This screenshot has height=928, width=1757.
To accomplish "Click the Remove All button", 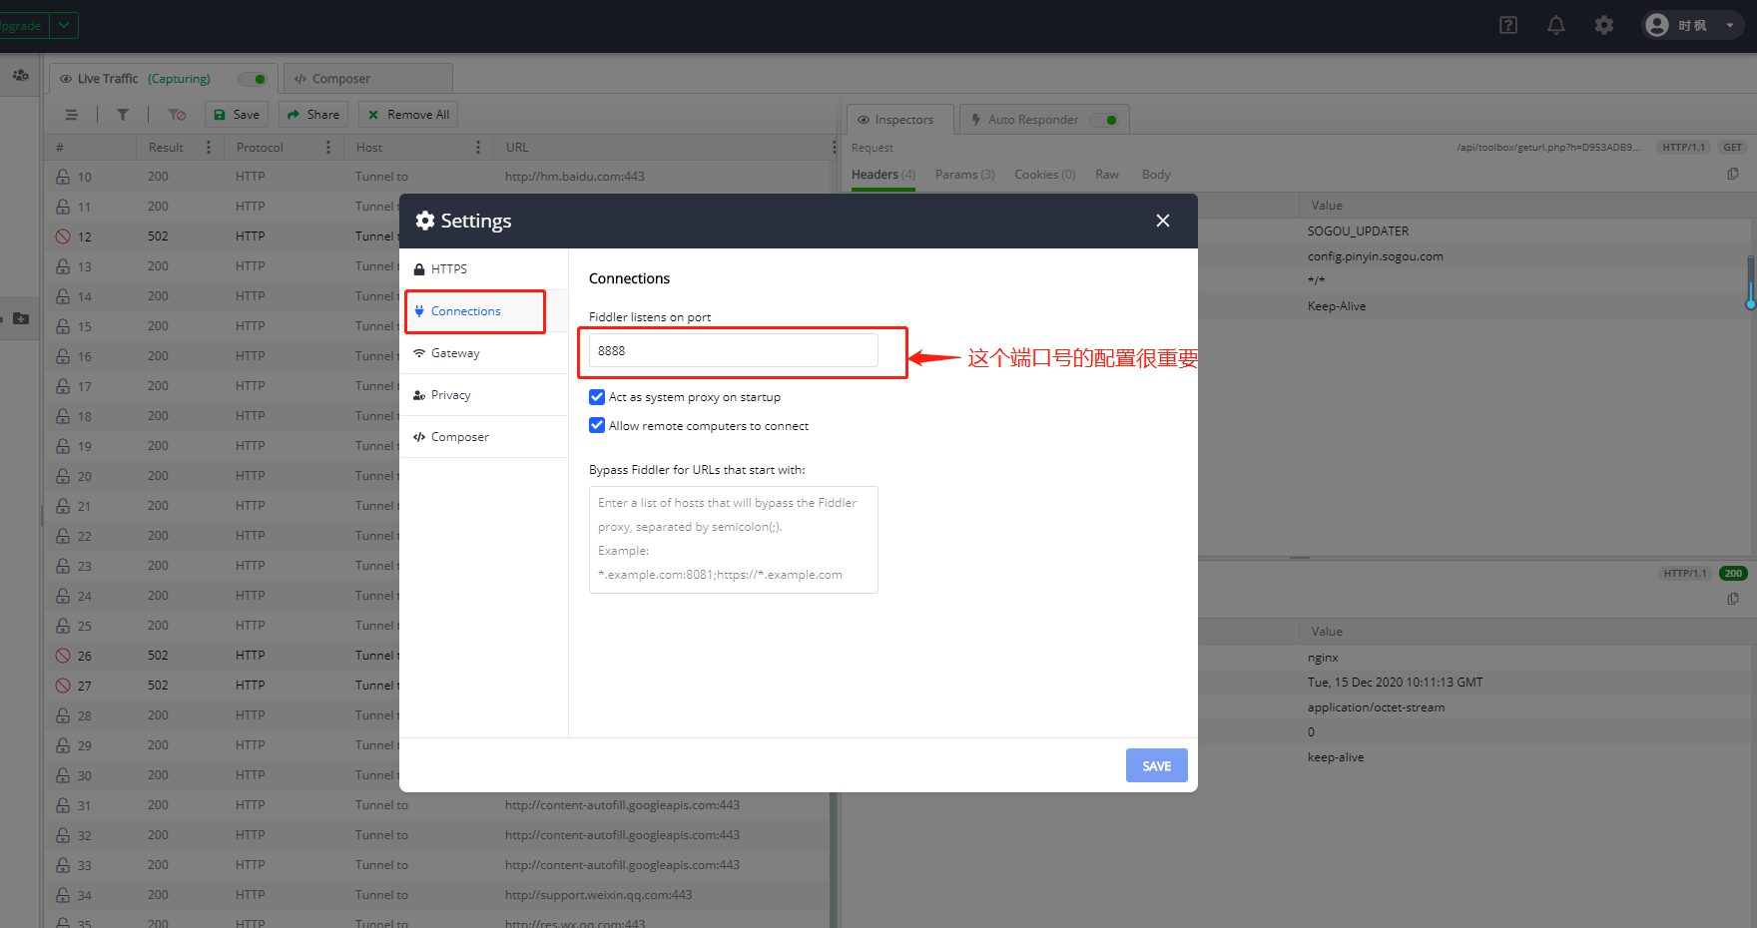I will point(406,114).
